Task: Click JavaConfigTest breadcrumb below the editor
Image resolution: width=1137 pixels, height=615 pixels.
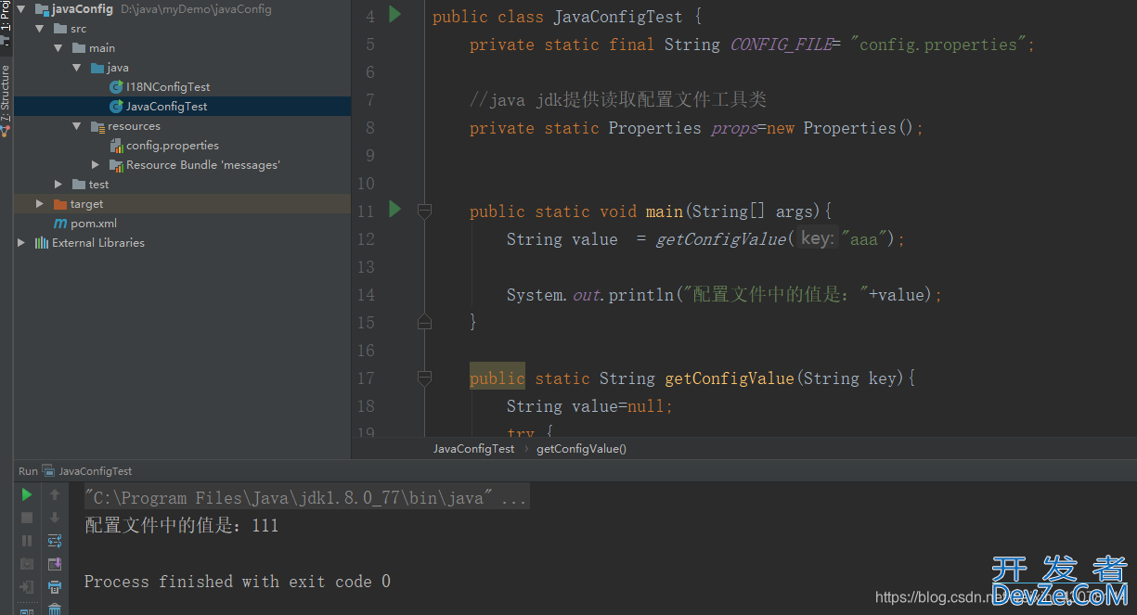Action: [473, 449]
